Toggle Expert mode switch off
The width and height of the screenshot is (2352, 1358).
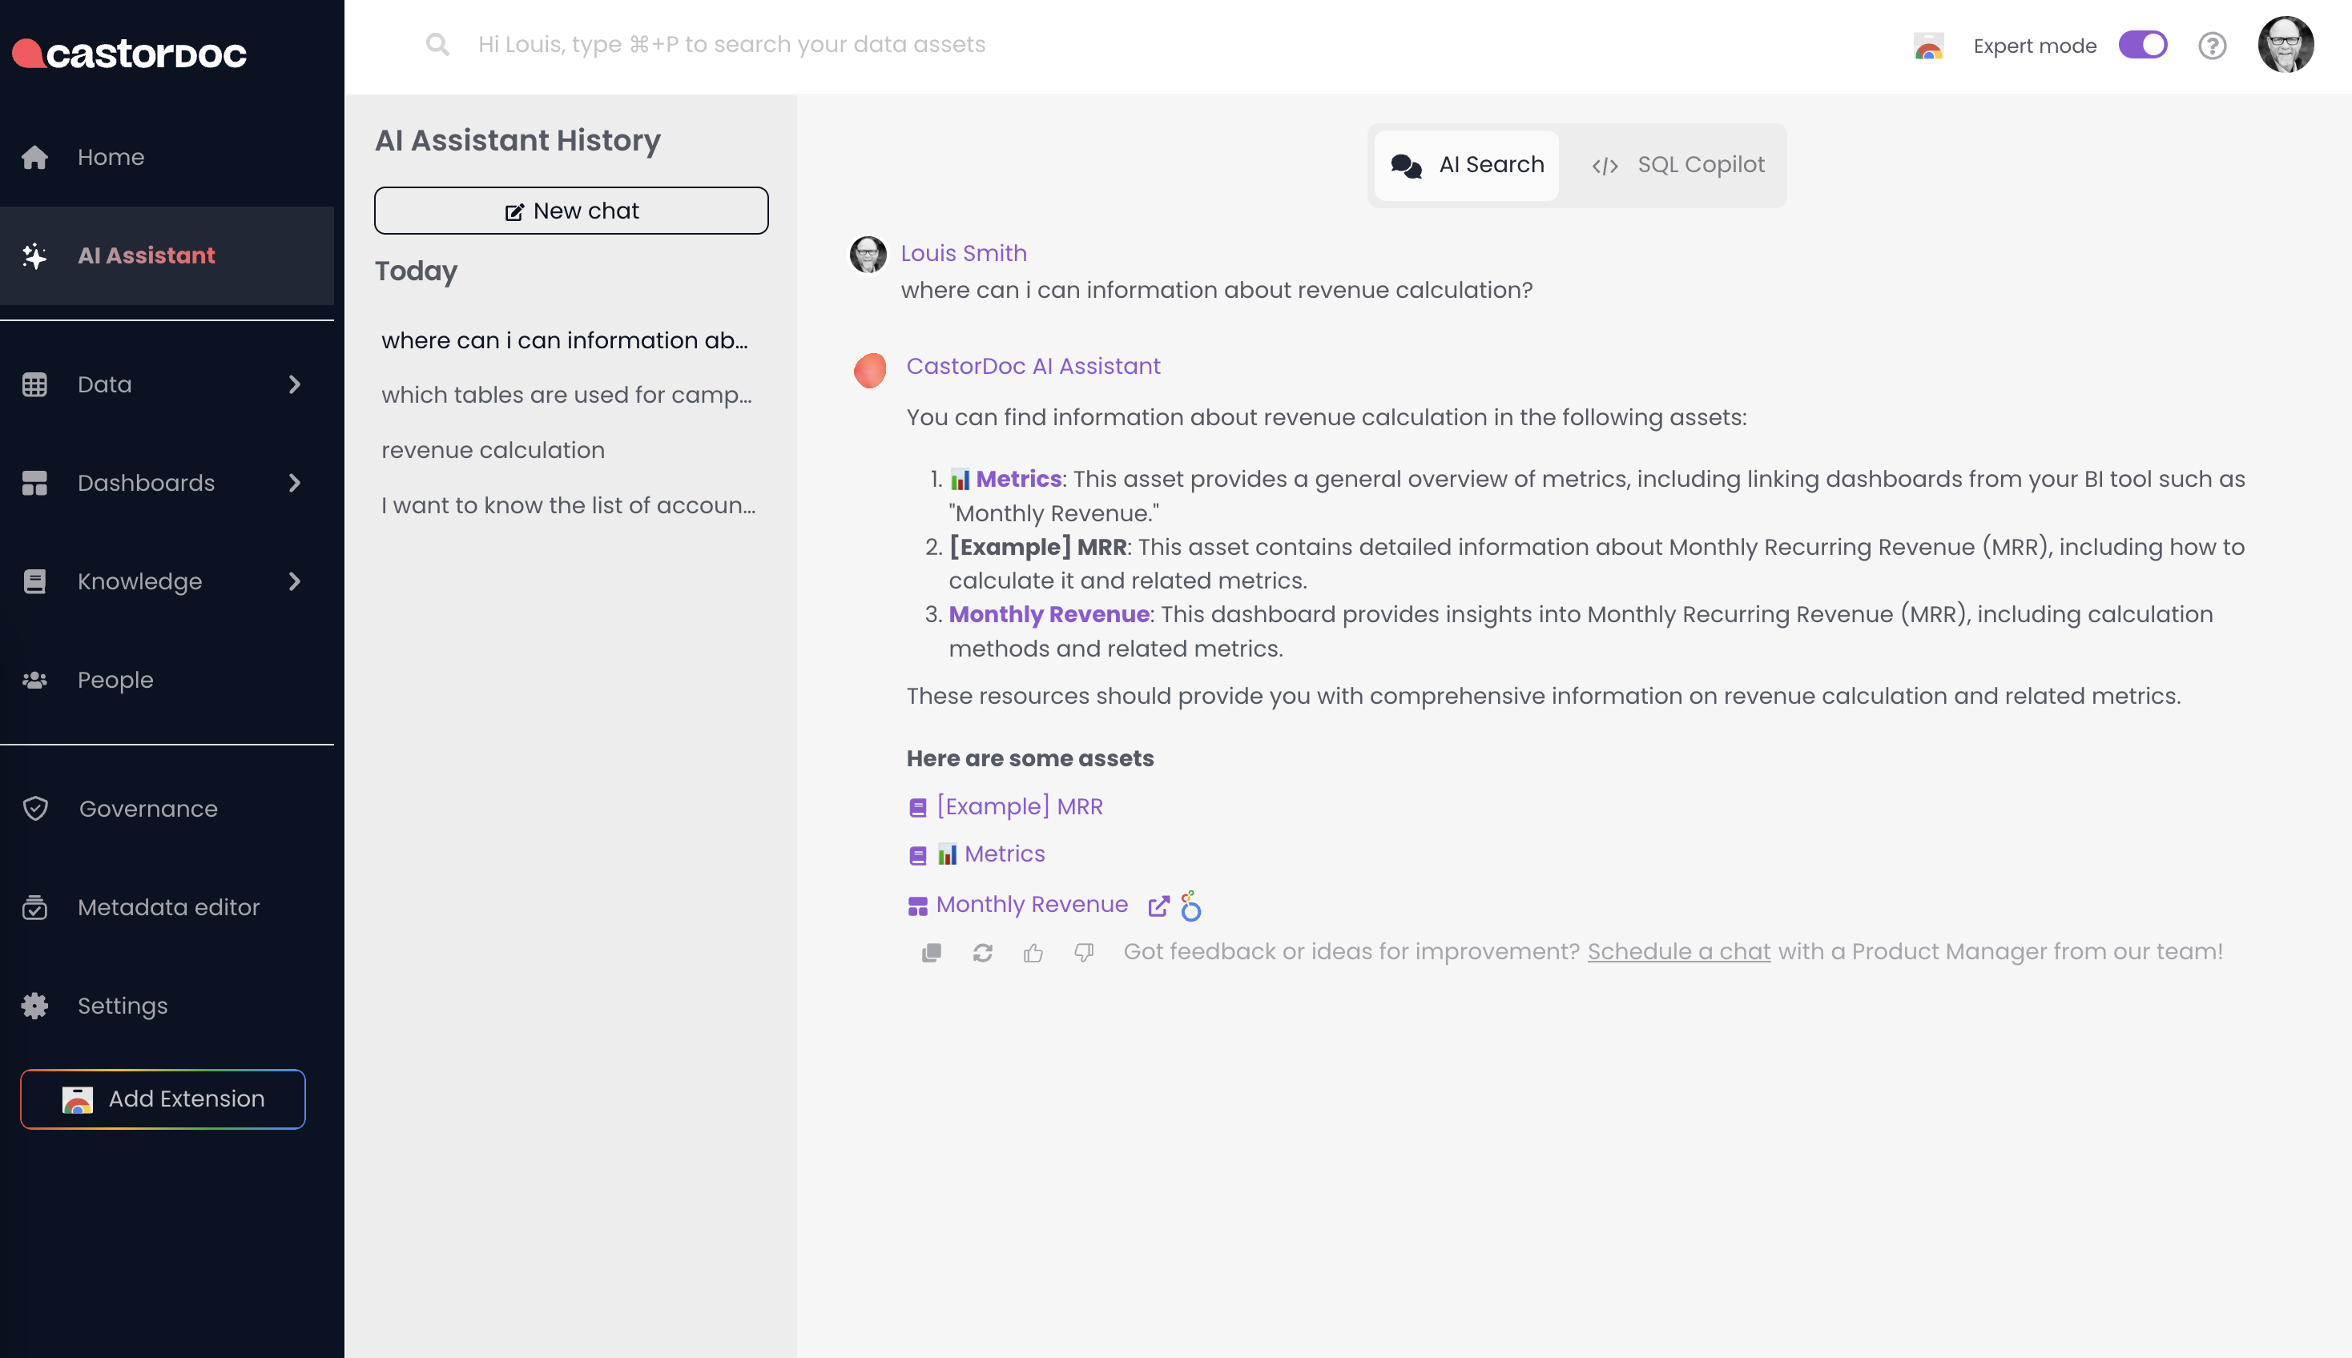coord(2142,46)
